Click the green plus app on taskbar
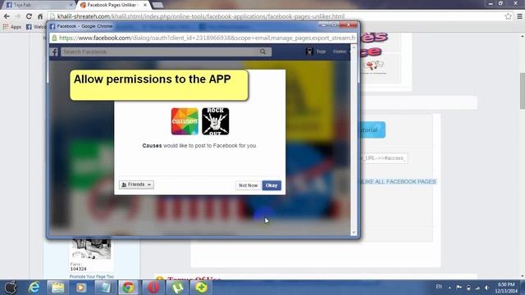 pyautogui.click(x=202, y=288)
